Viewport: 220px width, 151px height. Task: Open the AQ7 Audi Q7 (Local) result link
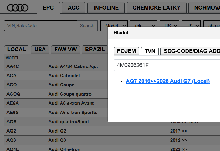coord(167,81)
